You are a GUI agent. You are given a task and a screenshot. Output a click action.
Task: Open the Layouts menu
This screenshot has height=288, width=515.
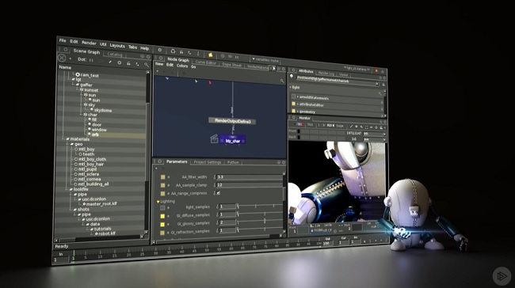point(117,46)
